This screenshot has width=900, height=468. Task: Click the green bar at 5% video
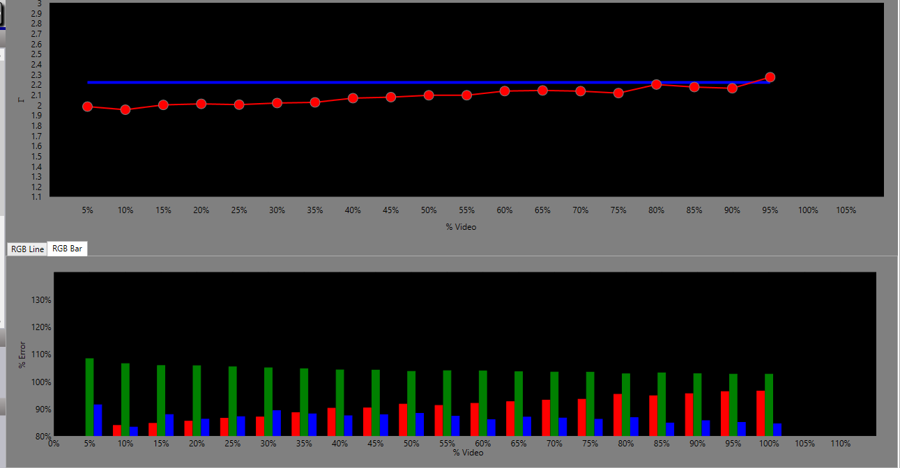[89, 397]
